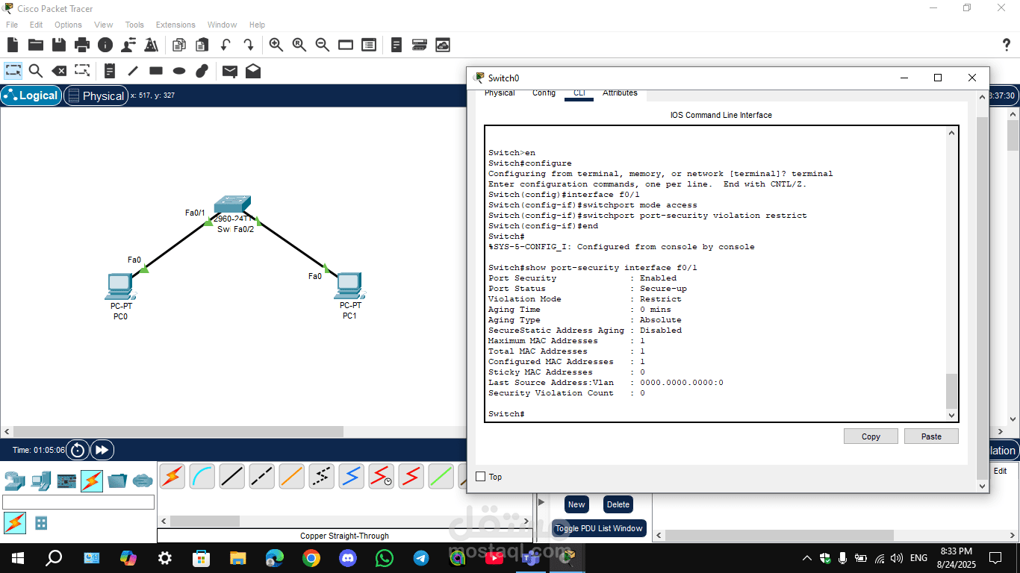Choose the automatic connection type
The height and width of the screenshot is (573, 1020).
pyautogui.click(x=172, y=476)
